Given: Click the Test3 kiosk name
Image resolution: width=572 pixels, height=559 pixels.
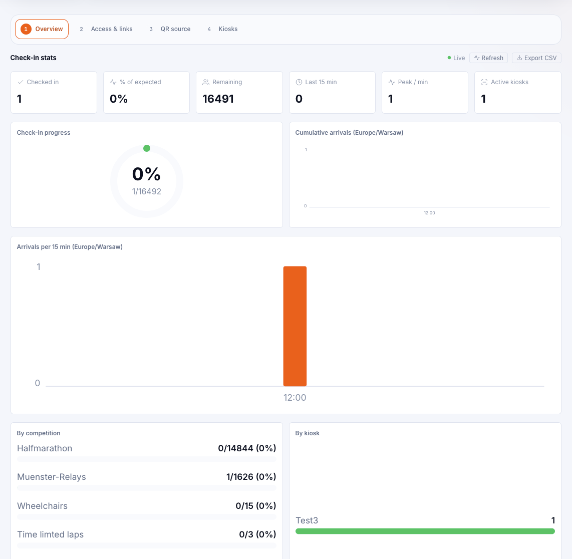Looking at the screenshot, I should point(307,520).
